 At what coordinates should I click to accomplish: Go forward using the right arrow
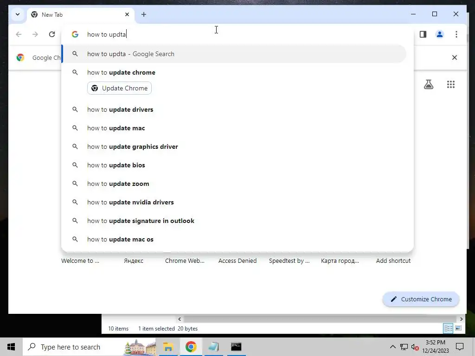[x=35, y=34]
